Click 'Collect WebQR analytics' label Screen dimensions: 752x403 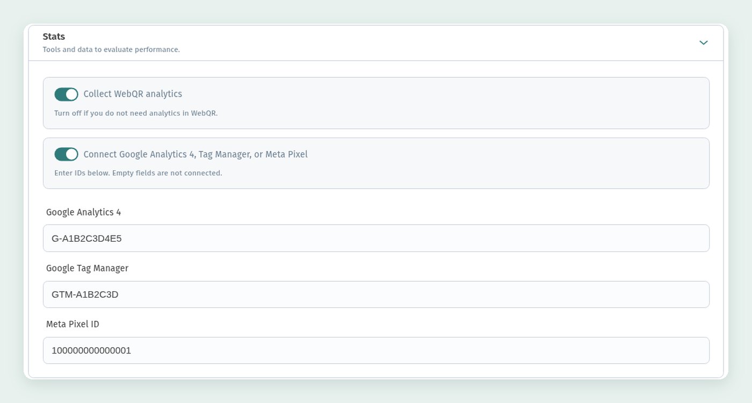(x=133, y=94)
